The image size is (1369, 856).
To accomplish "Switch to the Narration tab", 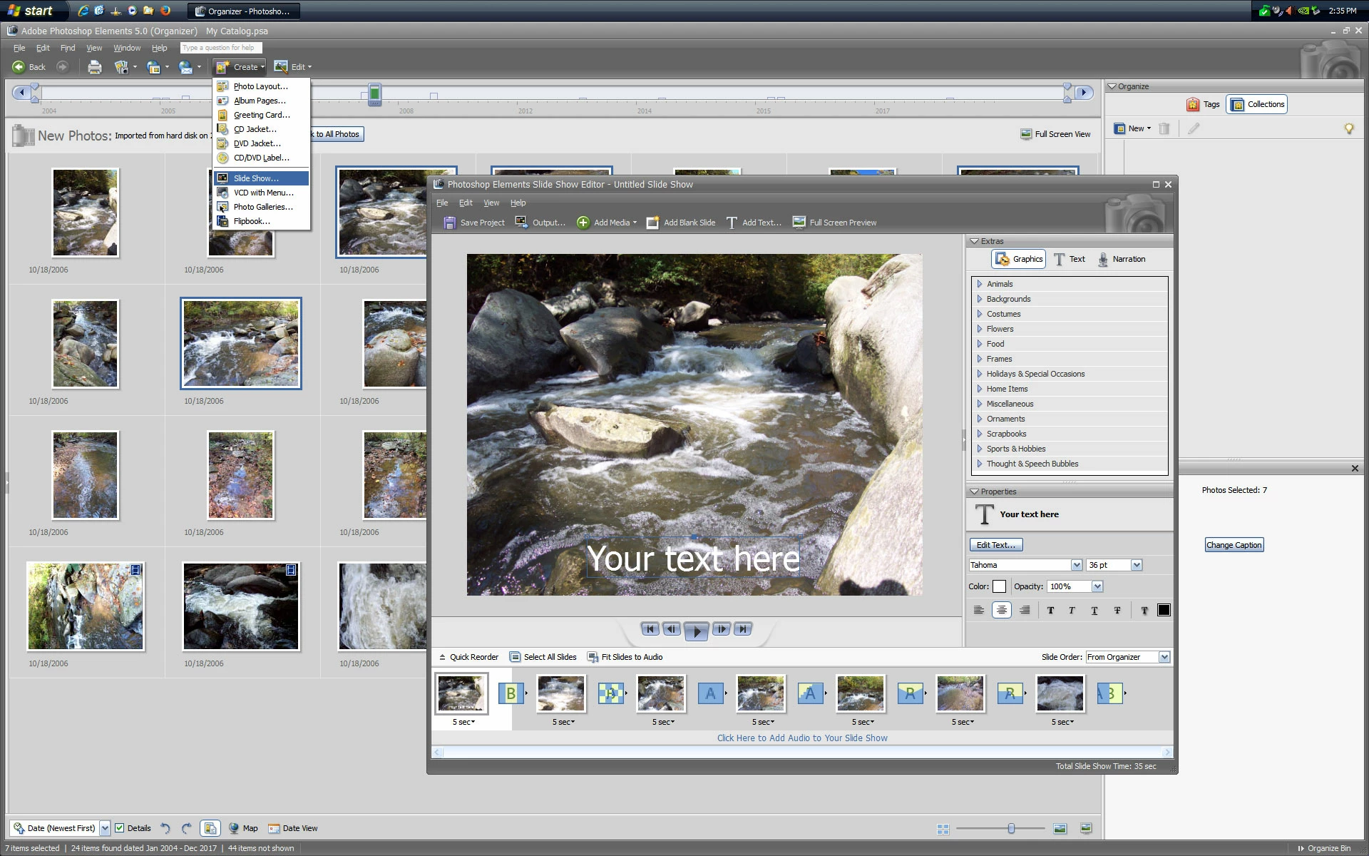I will 1122,259.
